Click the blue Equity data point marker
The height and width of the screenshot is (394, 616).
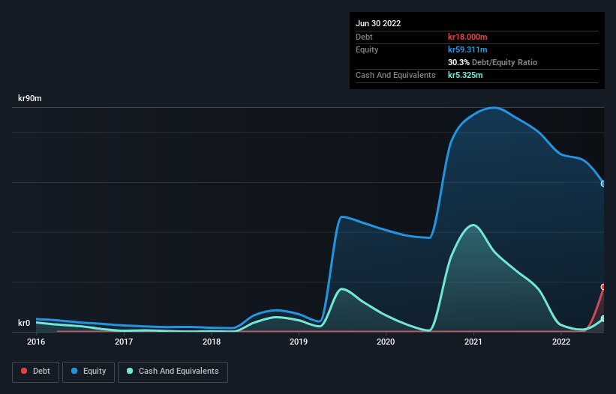603,184
